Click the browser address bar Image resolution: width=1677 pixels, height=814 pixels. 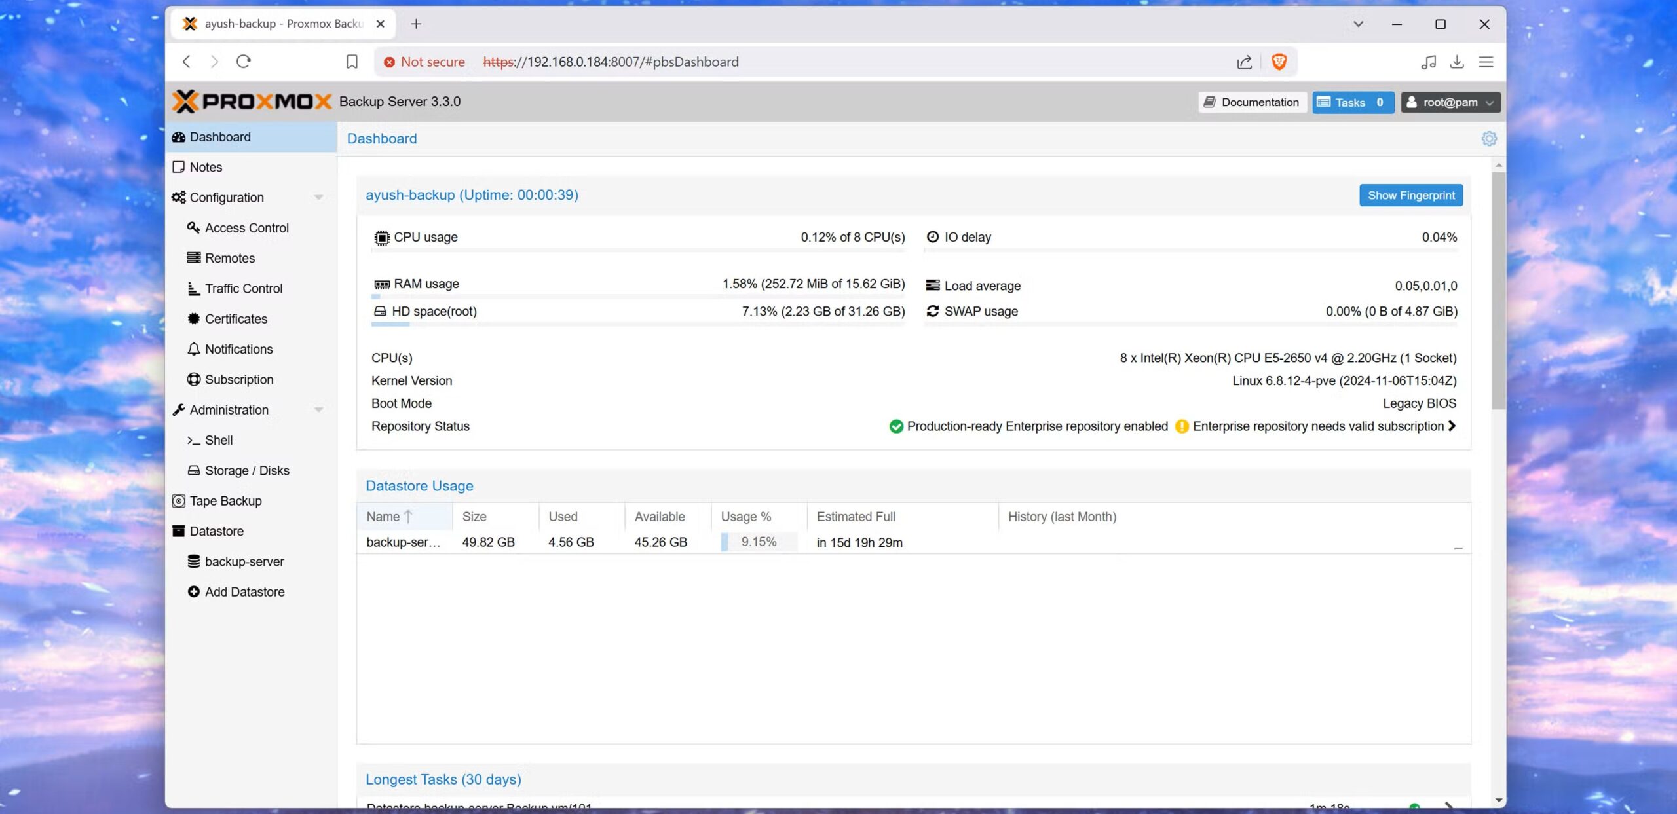pos(721,61)
